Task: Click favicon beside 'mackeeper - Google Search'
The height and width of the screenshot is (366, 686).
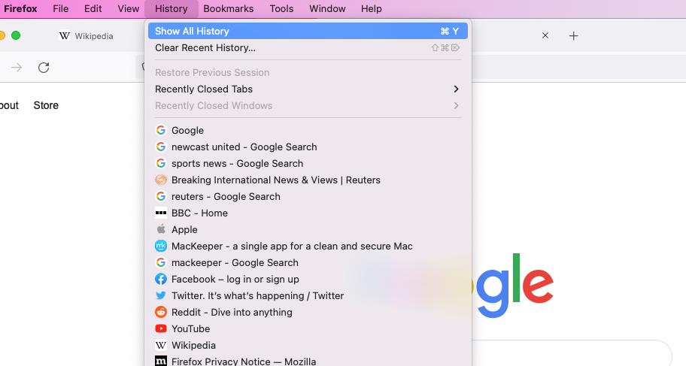Action: coord(161,263)
